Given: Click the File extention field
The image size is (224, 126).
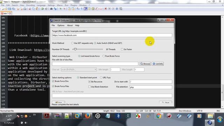Looking at the screenshot, I should (151, 87).
